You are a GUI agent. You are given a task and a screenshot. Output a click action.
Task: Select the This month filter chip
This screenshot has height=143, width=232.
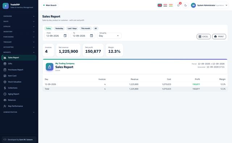pyautogui.click(x=86, y=29)
